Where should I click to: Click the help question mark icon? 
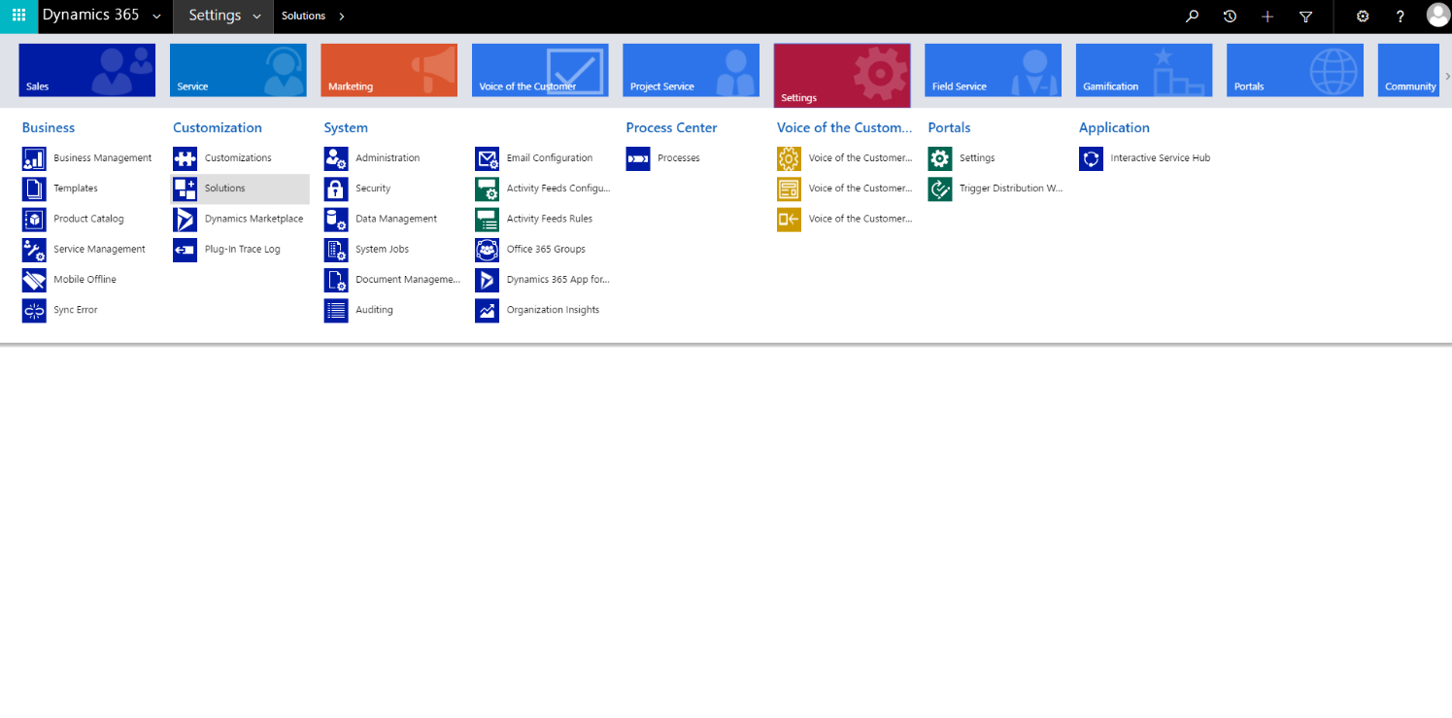1400,17
